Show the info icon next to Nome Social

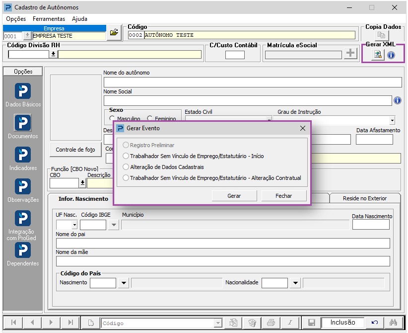(x=398, y=100)
